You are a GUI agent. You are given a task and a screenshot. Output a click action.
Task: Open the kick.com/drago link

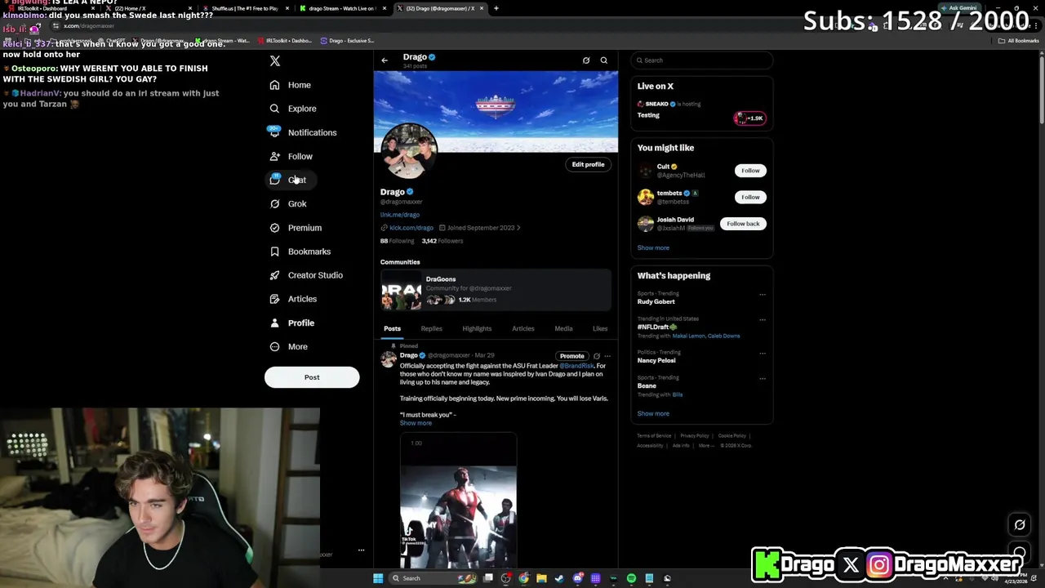point(411,228)
